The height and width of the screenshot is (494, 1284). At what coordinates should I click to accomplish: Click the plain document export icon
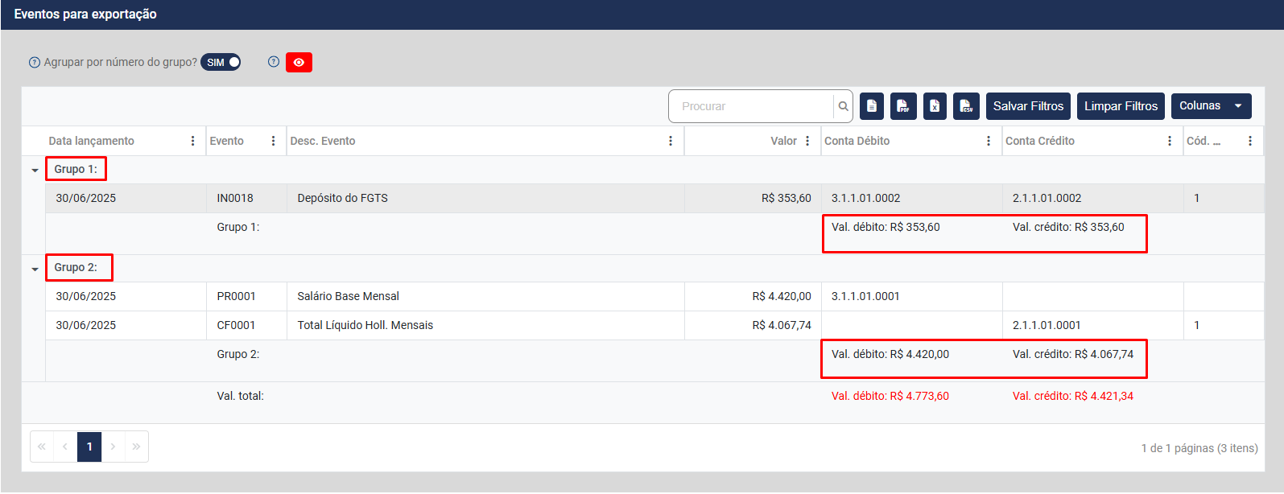point(872,106)
